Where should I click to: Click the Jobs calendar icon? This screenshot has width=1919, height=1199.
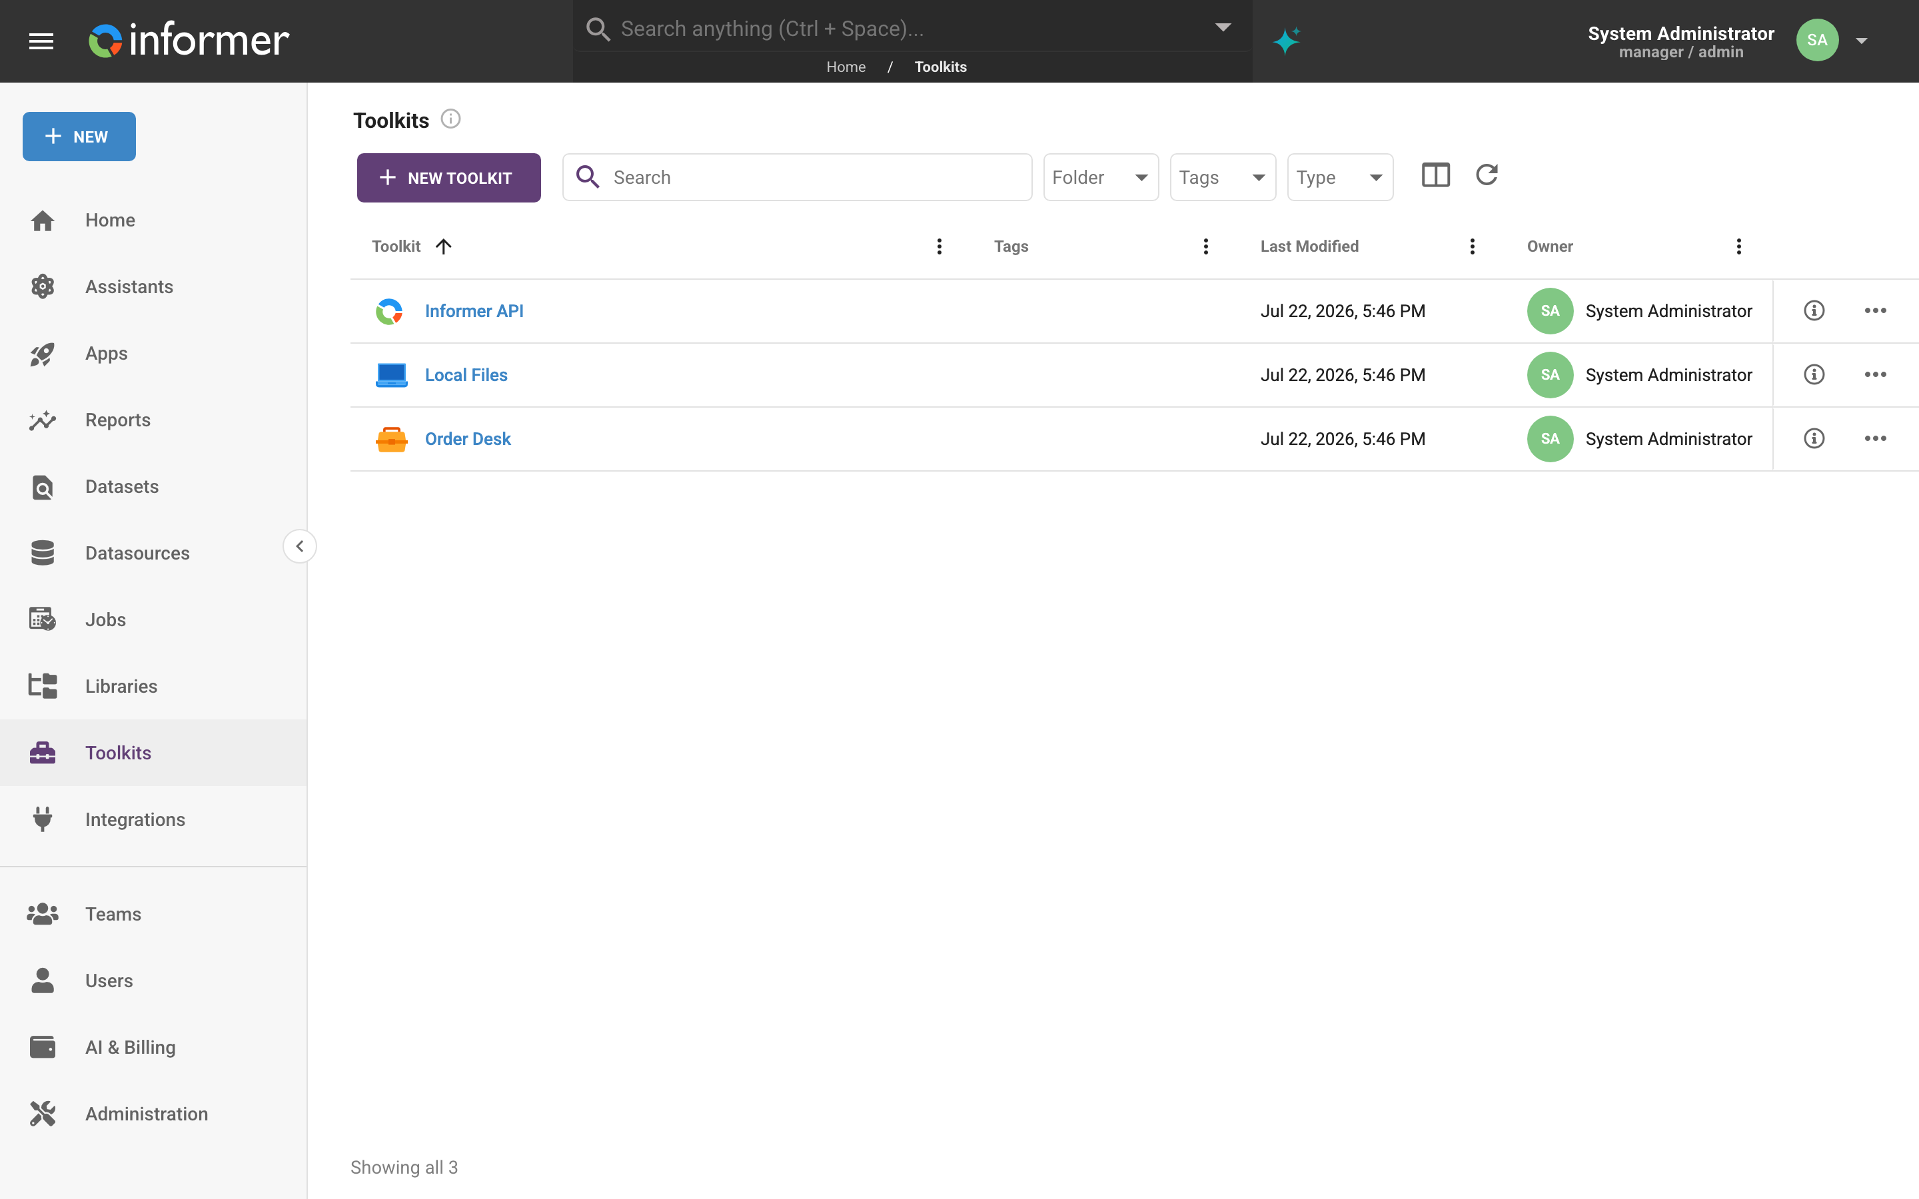[x=42, y=619]
